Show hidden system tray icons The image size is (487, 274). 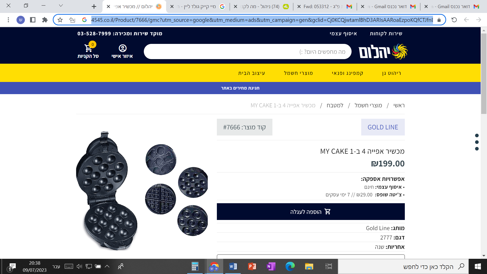[x=107, y=266]
